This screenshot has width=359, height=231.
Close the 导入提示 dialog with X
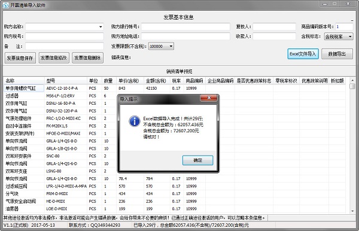(209, 98)
